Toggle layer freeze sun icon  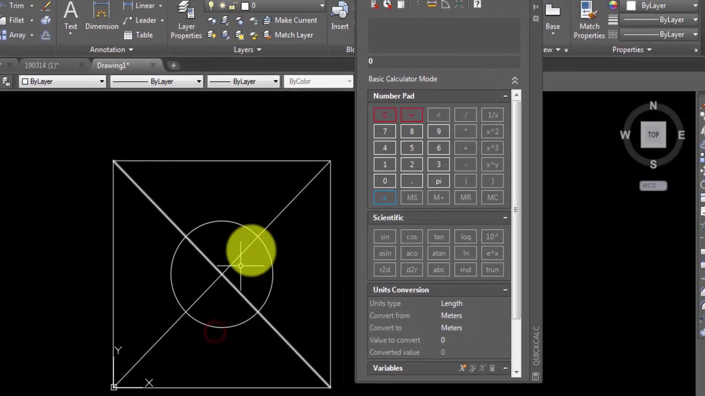coord(222,5)
